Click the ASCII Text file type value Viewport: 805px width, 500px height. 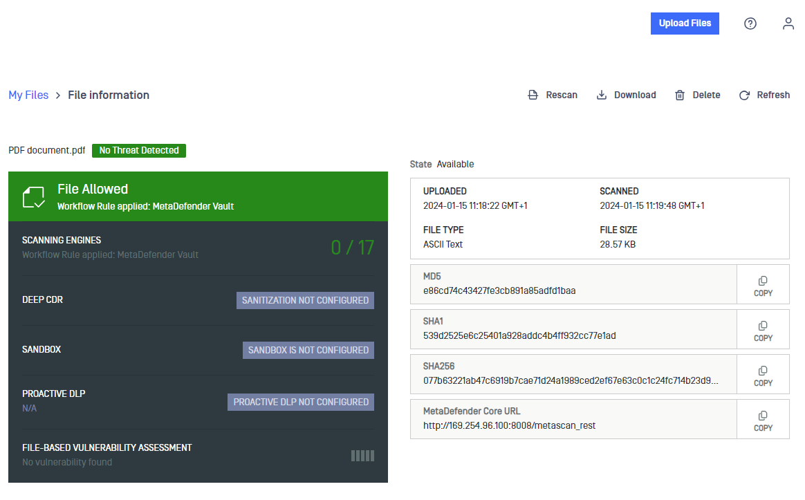pyautogui.click(x=443, y=244)
